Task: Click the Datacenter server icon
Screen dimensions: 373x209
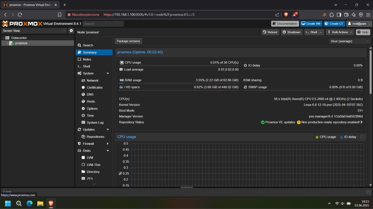Action: [x=8, y=38]
